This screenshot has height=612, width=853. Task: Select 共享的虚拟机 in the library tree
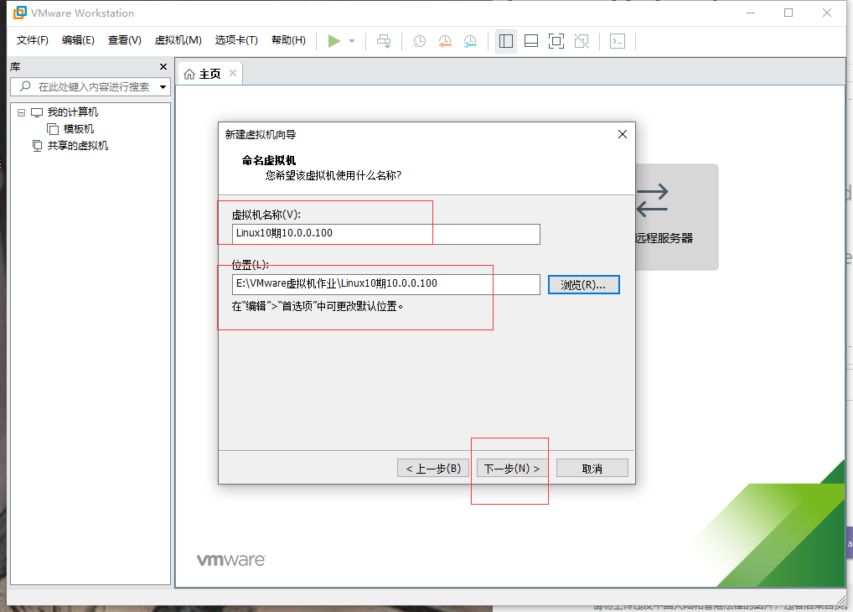(x=78, y=146)
